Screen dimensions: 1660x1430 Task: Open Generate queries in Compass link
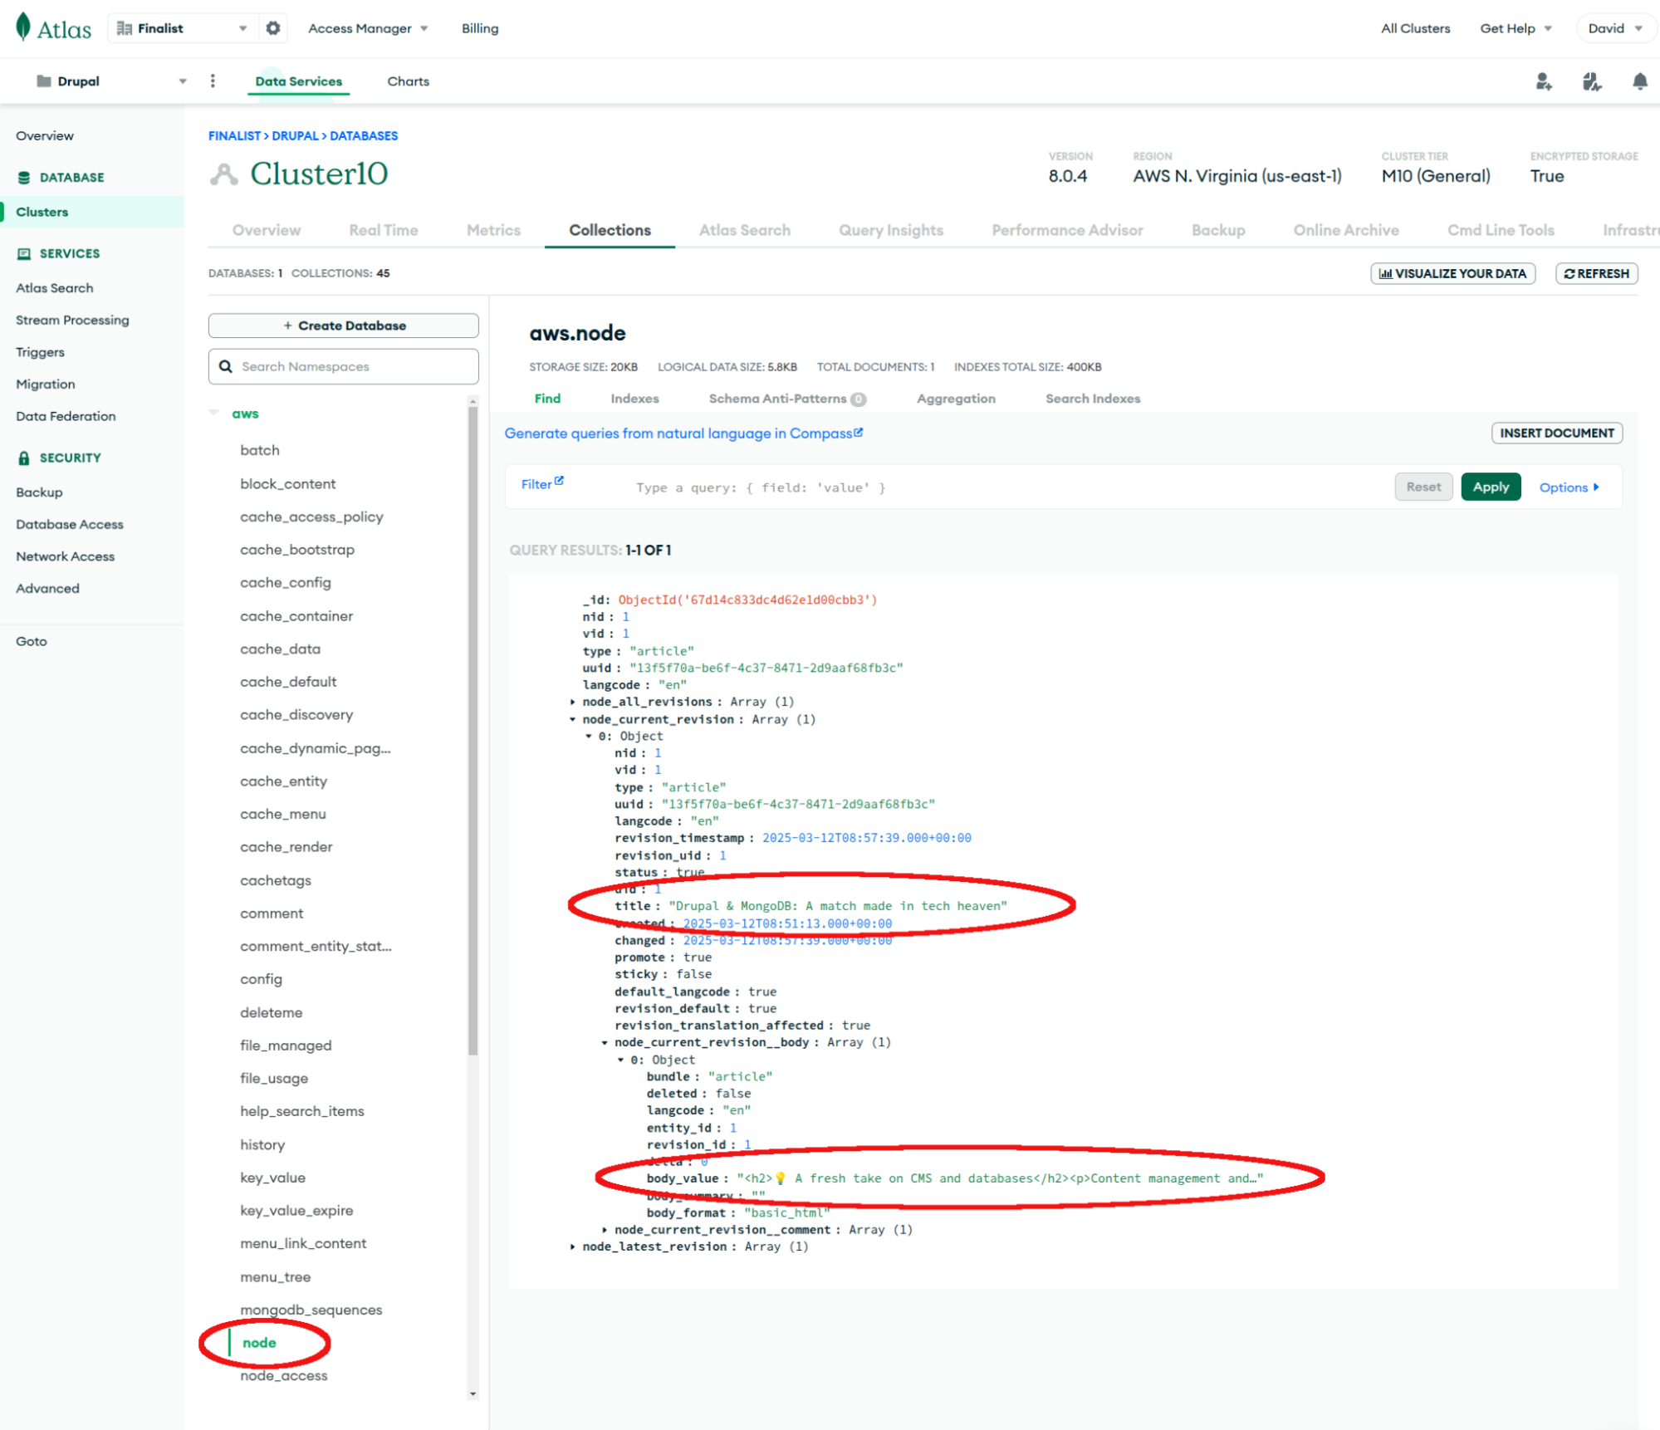[x=683, y=433]
